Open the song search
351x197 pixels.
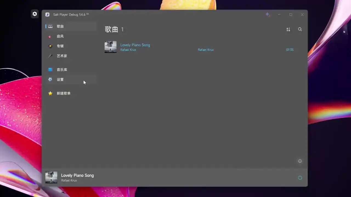pos(300,29)
